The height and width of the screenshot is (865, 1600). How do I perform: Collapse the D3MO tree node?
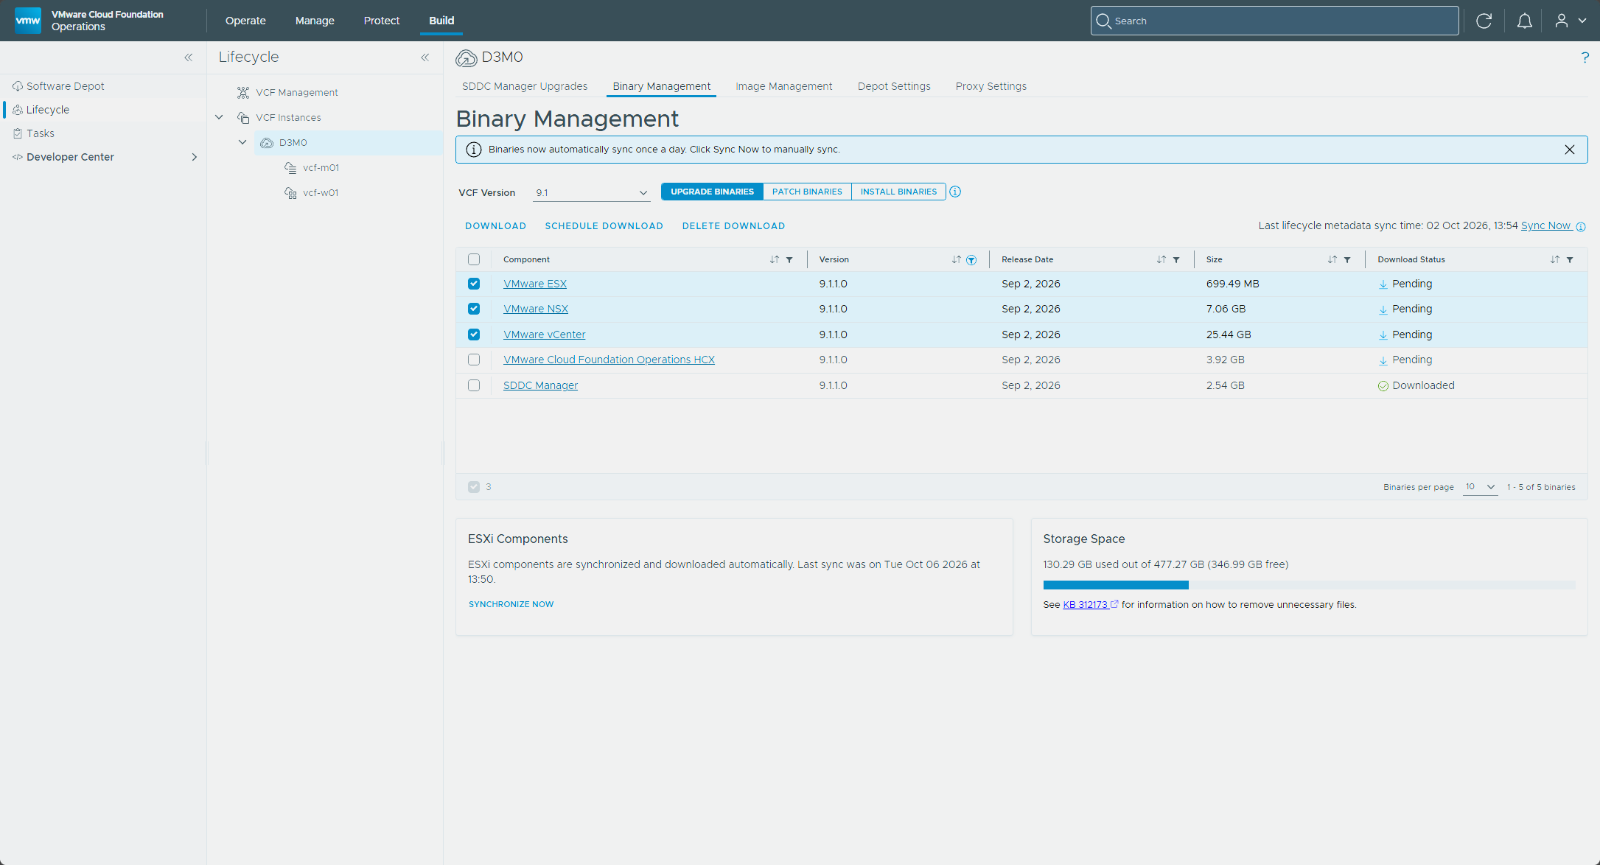pos(242,142)
